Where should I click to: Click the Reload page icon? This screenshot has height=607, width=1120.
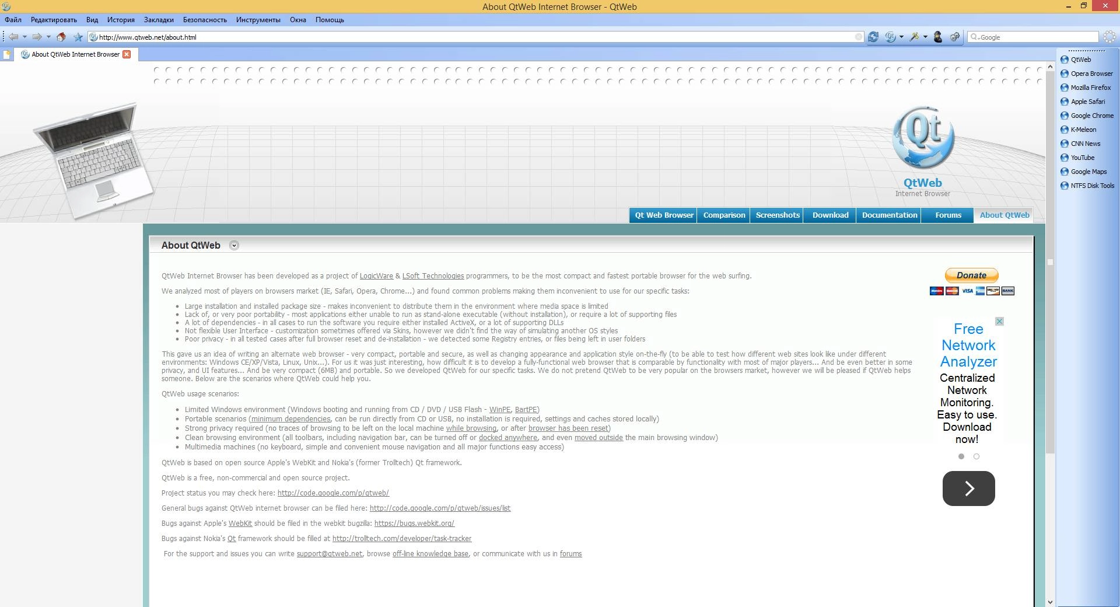(x=873, y=37)
